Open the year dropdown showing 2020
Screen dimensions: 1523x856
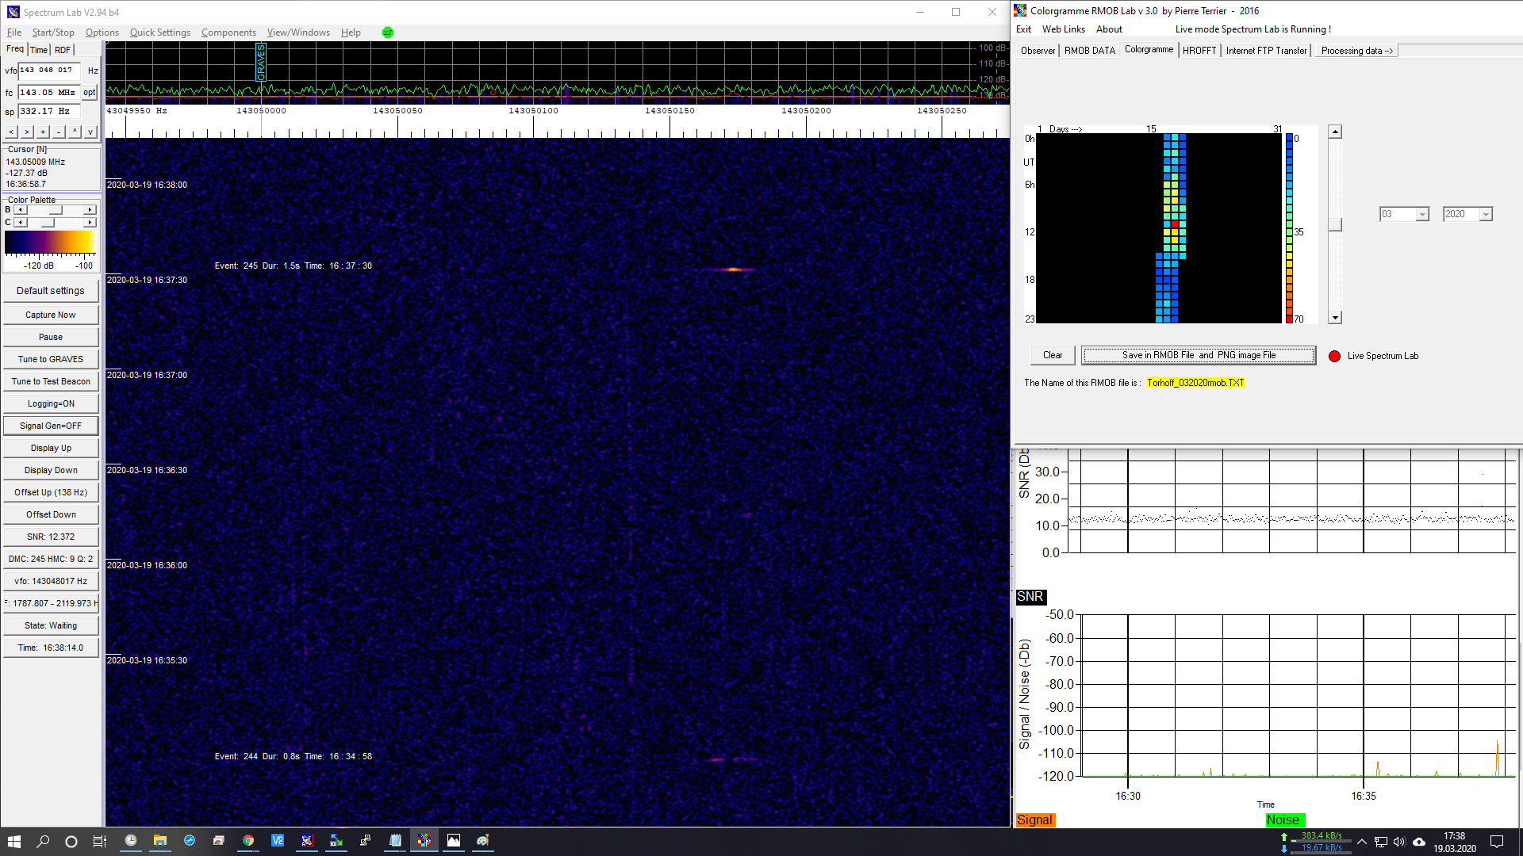pyautogui.click(x=1486, y=215)
